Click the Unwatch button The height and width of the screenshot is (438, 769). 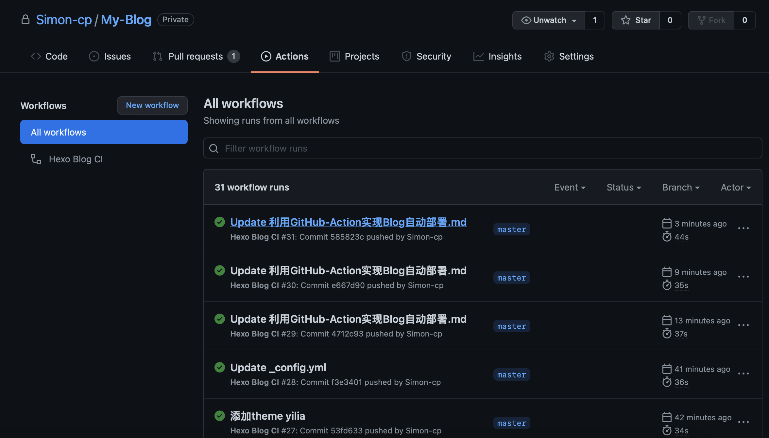click(549, 20)
